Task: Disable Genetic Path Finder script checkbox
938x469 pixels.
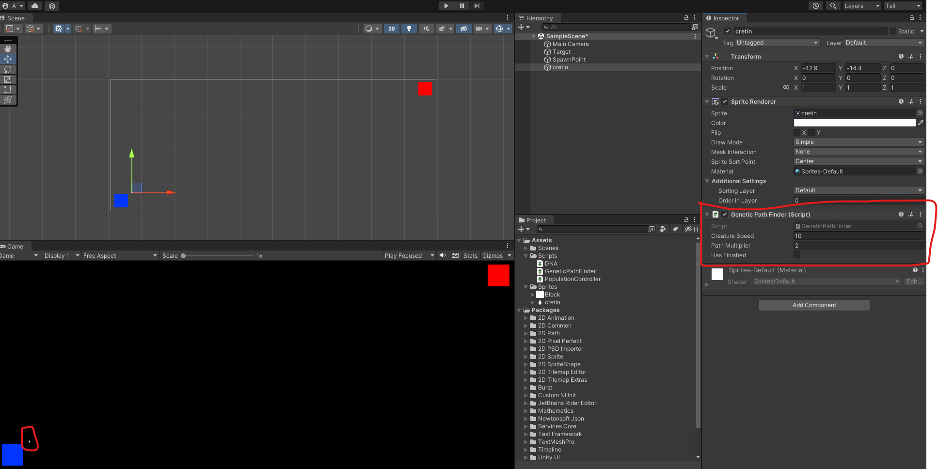Action: pyautogui.click(x=725, y=215)
